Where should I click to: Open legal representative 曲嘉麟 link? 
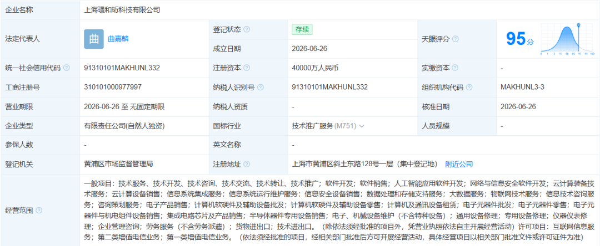[x=118, y=39]
